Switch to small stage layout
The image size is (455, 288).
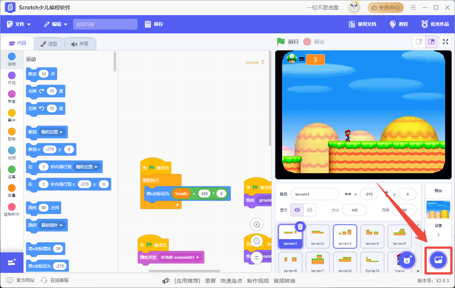pos(419,42)
